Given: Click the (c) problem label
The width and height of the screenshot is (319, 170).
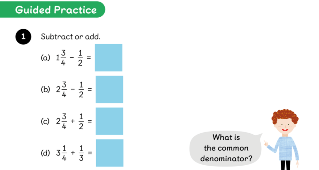Looking at the screenshot, I should coord(45,121).
